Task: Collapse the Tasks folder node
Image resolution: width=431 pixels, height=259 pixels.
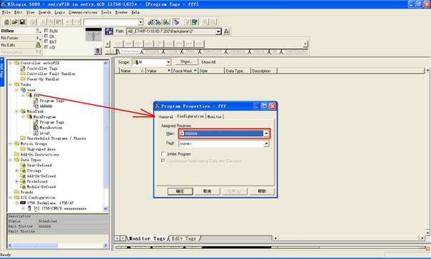Action: coord(11,84)
